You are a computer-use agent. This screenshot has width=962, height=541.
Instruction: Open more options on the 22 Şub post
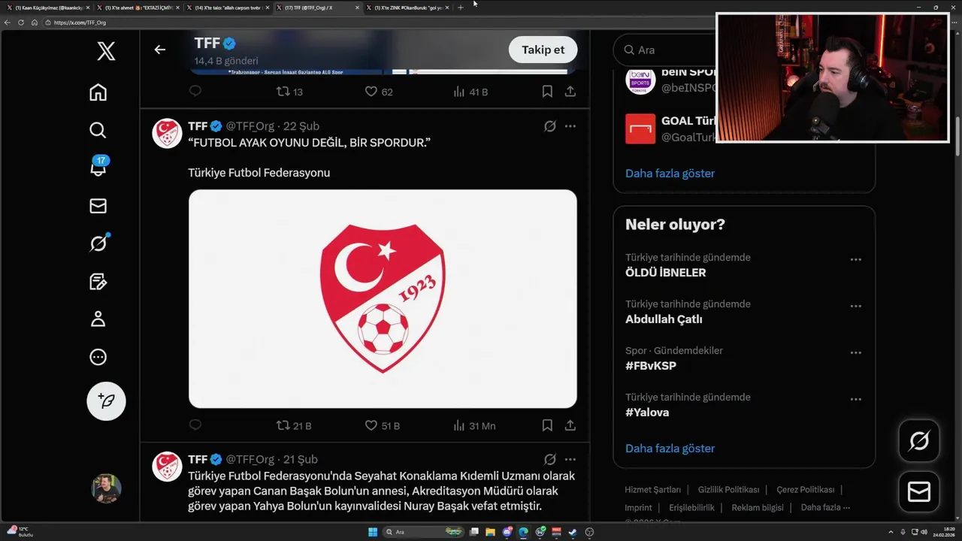pyautogui.click(x=570, y=126)
